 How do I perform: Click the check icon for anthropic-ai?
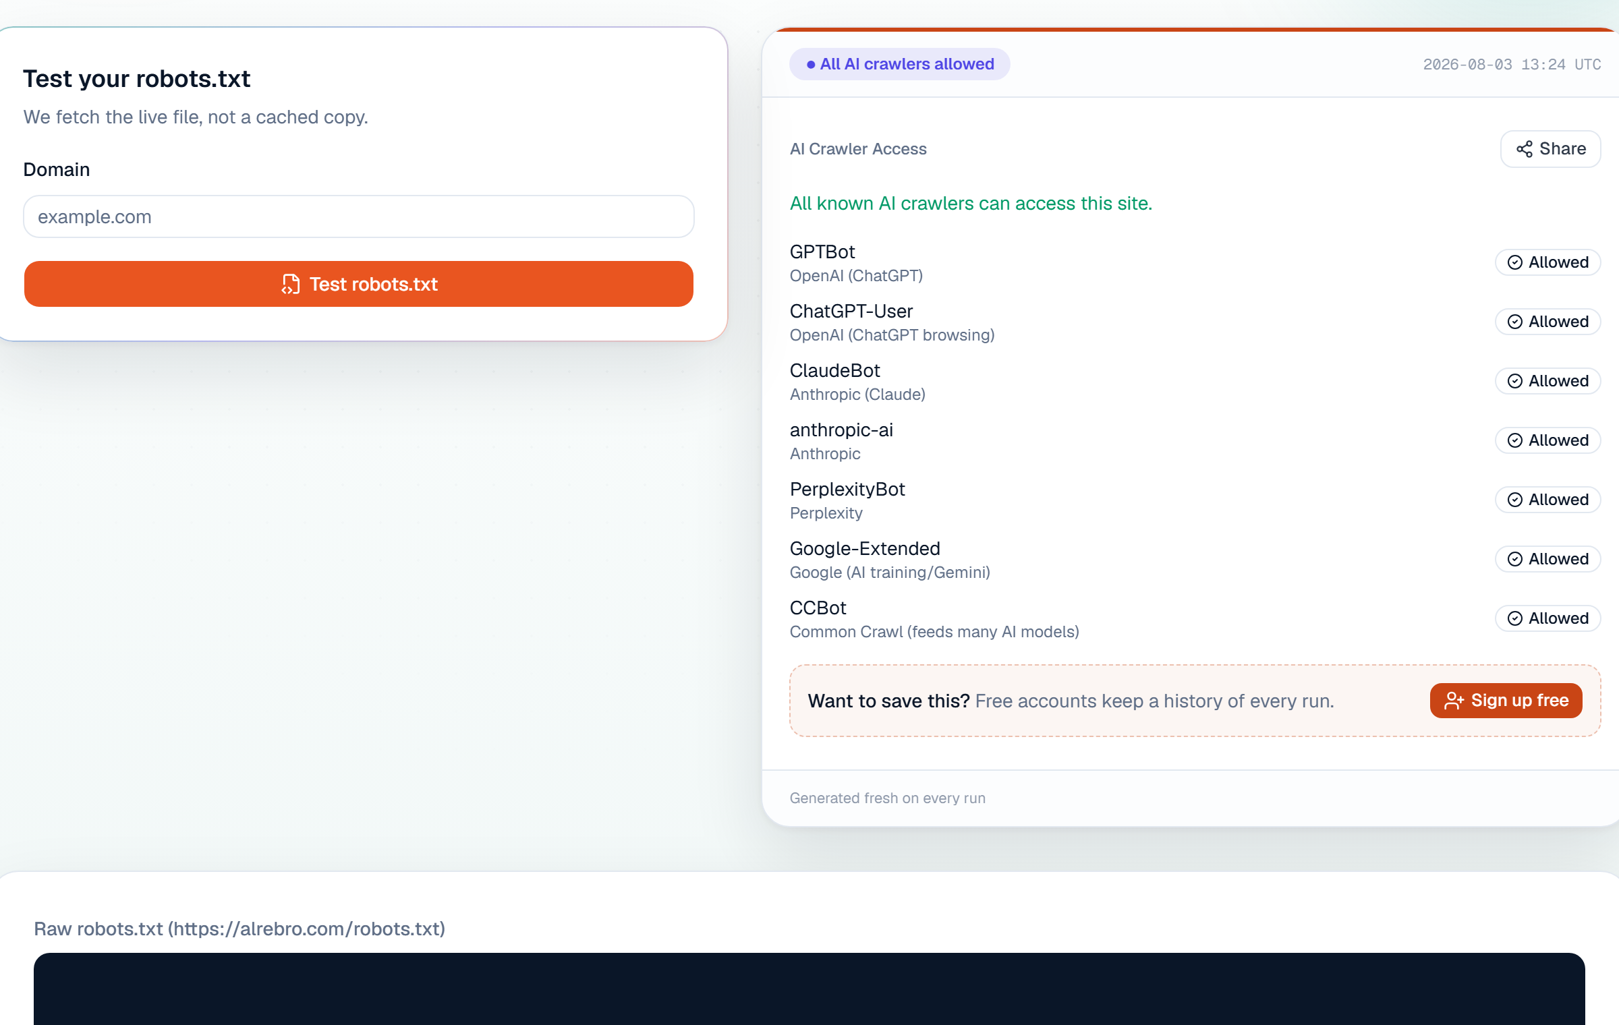tap(1515, 440)
